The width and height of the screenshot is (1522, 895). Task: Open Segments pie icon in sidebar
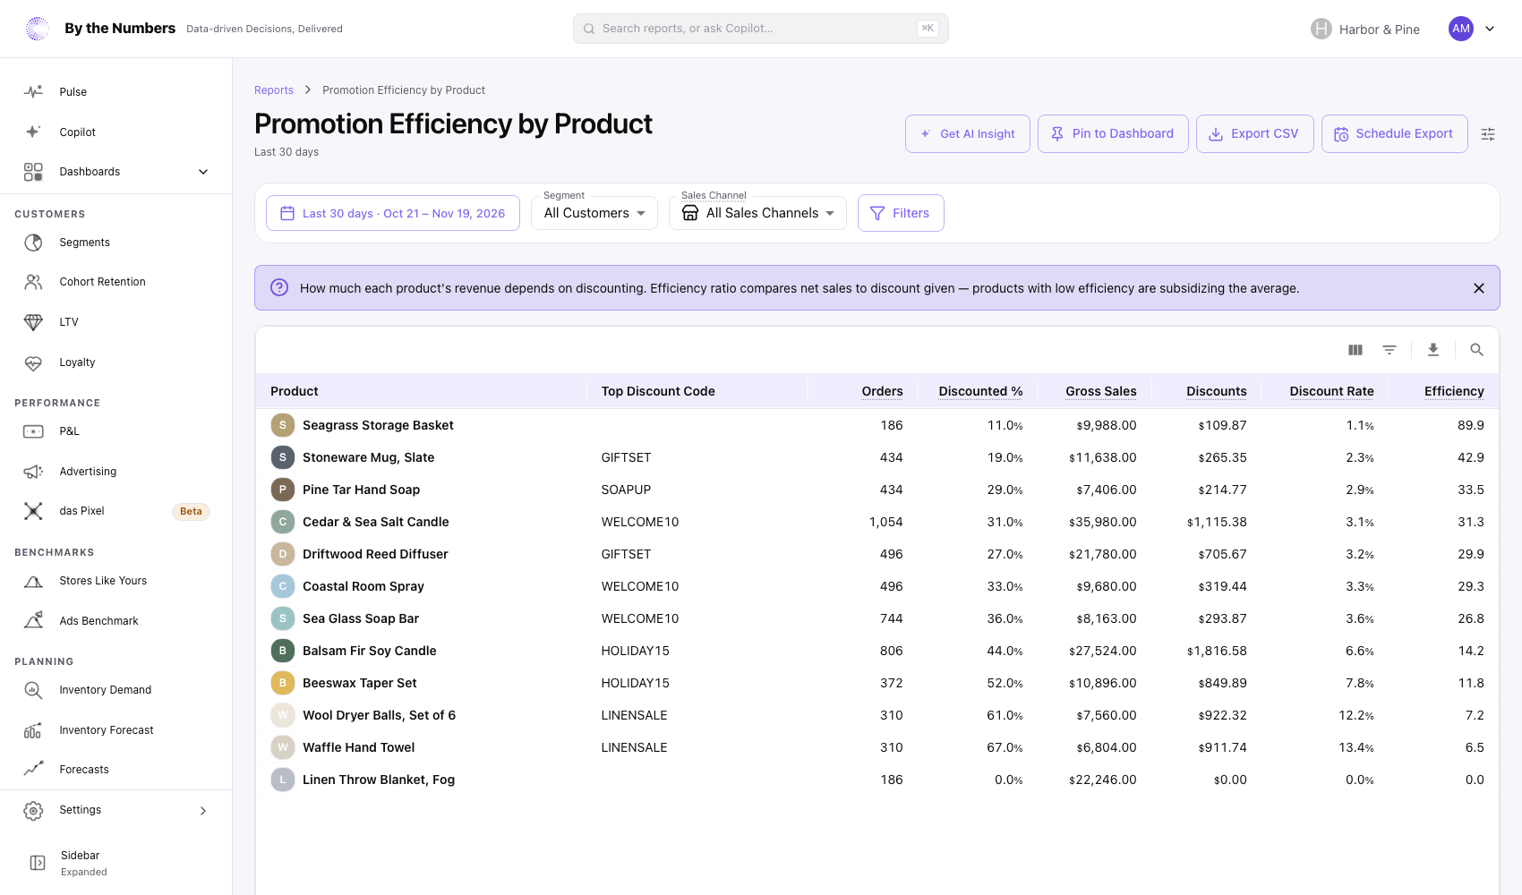tap(33, 243)
